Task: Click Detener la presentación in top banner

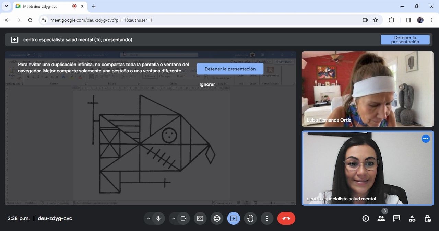Action: point(405,39)
